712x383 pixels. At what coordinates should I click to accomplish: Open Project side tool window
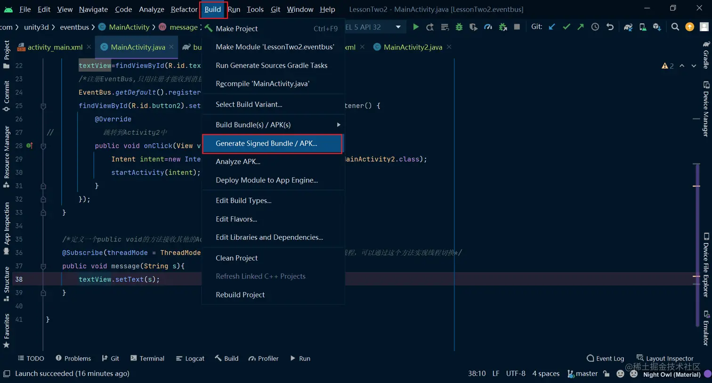coord(7,54)
